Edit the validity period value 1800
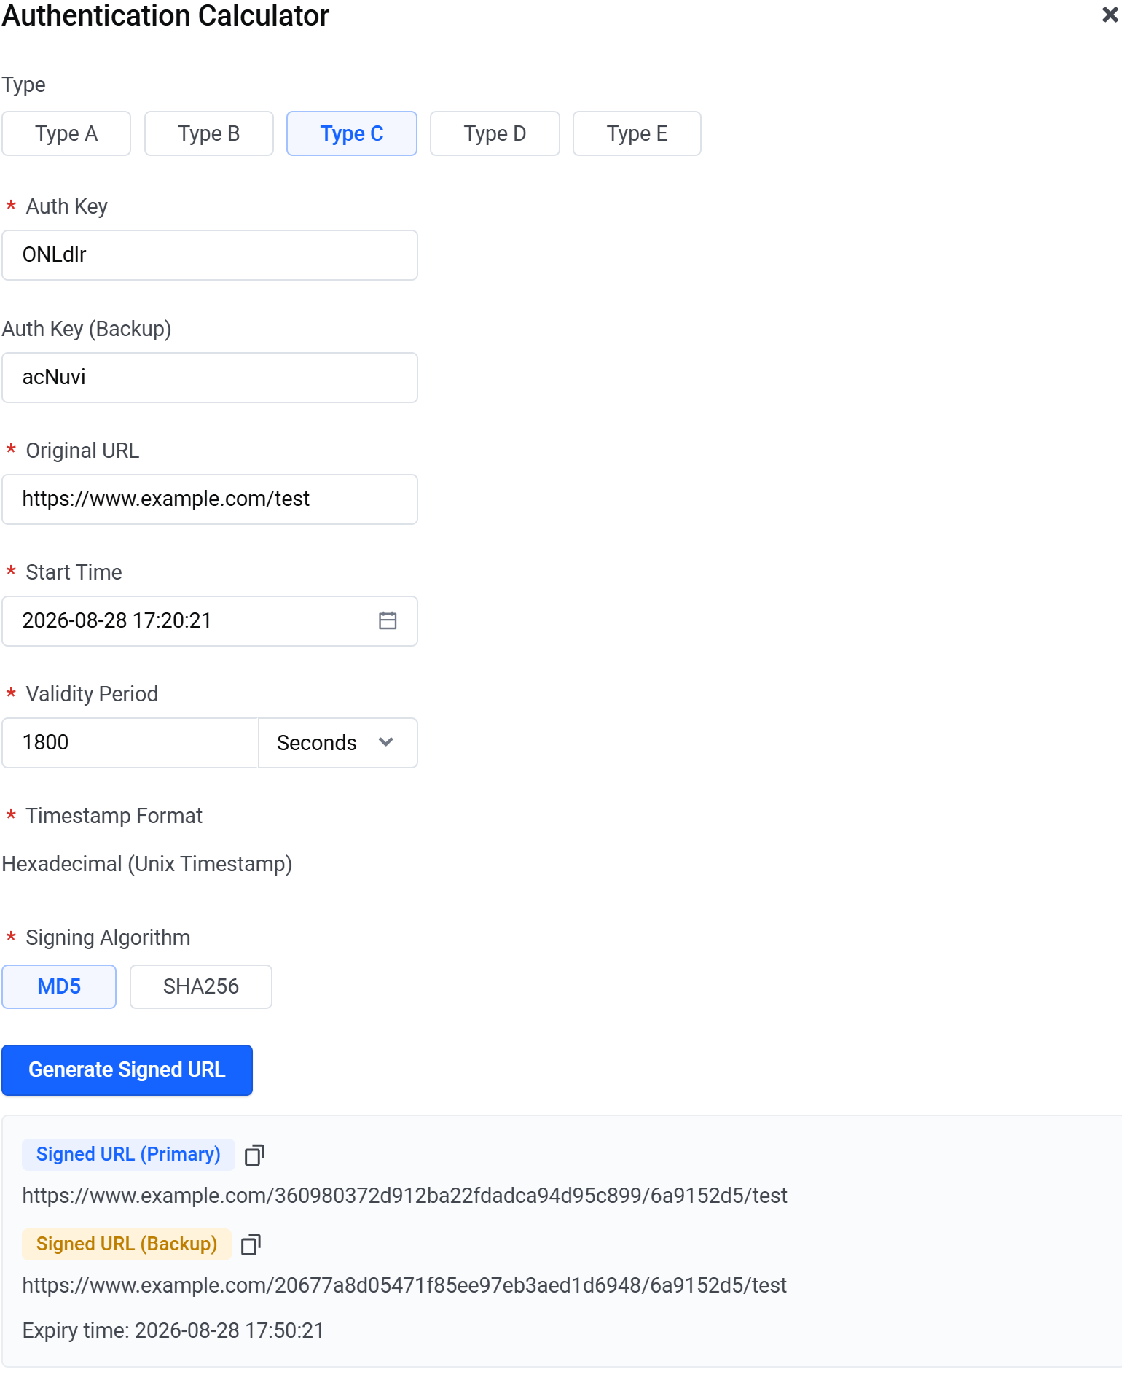This screenshot has width=1122, height=1399. (x=130, y=743)
